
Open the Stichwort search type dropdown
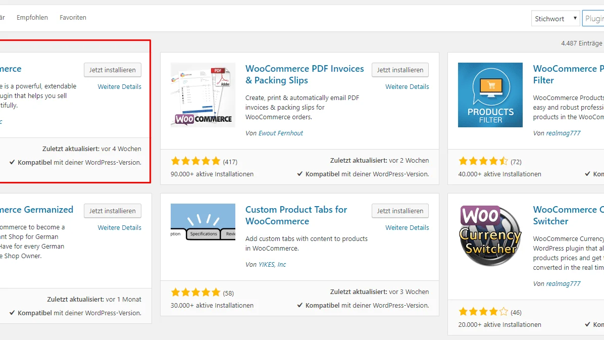click(556, 19)
